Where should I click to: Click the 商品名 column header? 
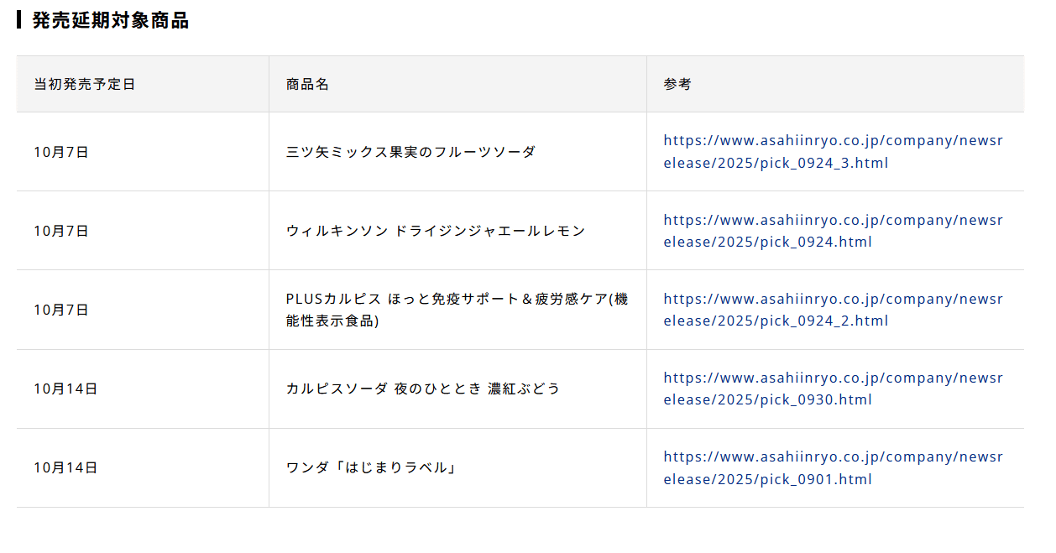point(307,84)
